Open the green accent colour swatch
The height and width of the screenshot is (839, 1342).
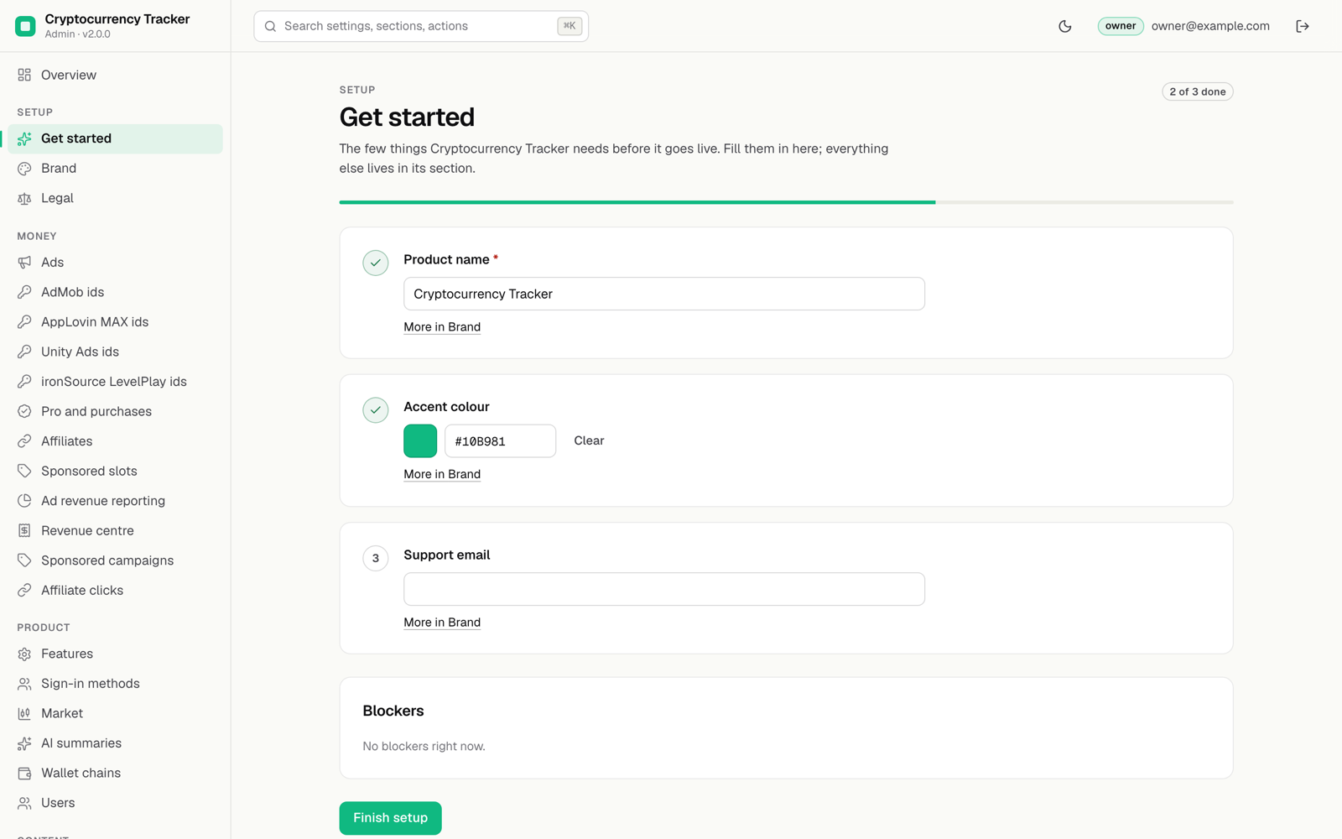pyautogui.click(x=420, y=441)
